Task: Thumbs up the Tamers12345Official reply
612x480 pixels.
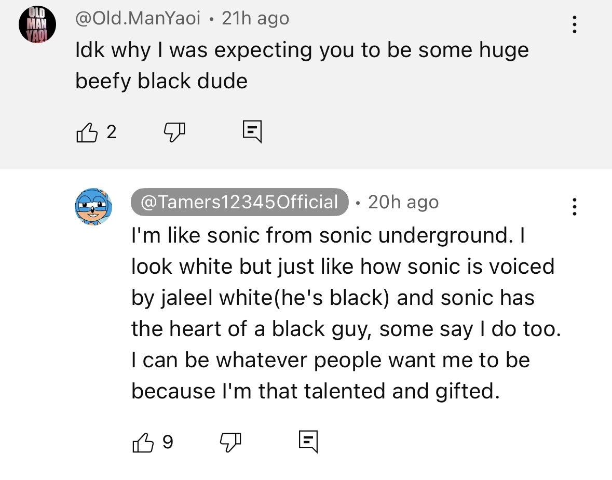Action: (143, 443)
